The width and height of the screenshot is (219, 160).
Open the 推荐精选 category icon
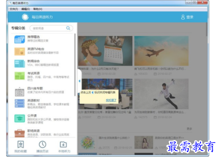(19, 39)
